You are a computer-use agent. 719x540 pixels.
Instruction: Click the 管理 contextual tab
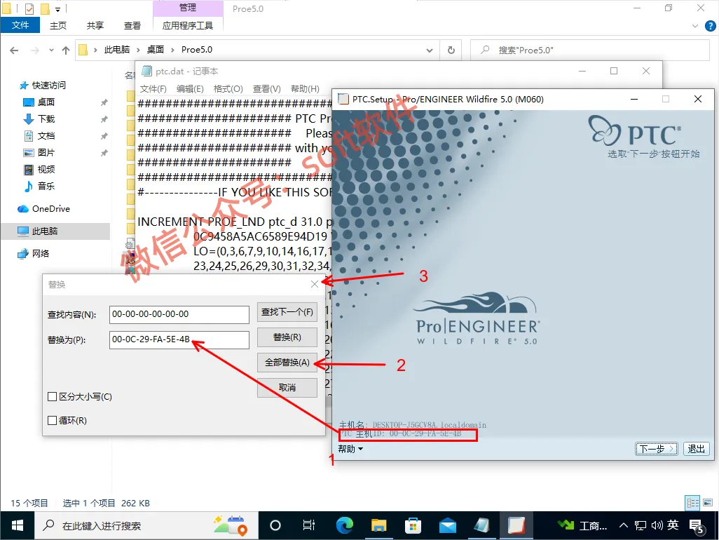click(x=188, y=8)
